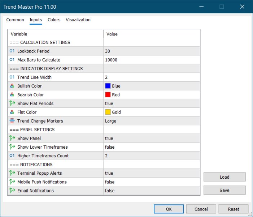Toggle the Show Lower Timeframes false value
The image size is (253, 217).
tap(152, 147)
